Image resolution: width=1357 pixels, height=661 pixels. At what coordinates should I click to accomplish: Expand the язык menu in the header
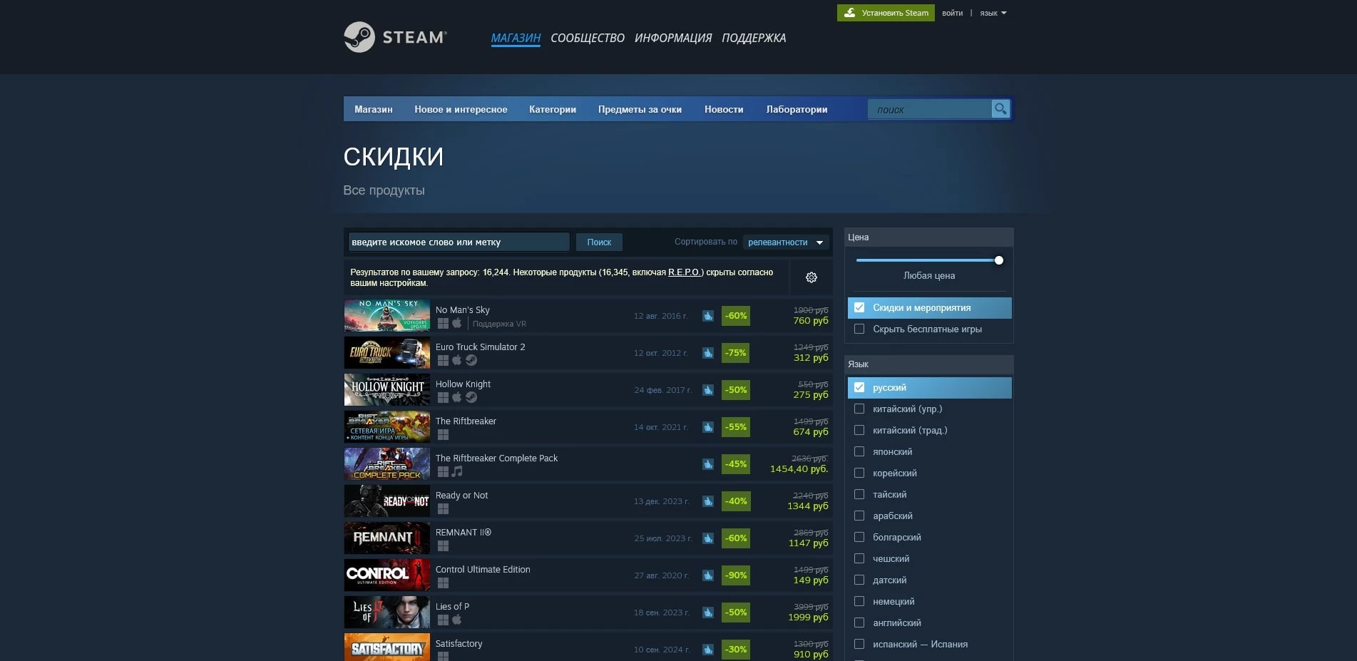coord(991,12)
